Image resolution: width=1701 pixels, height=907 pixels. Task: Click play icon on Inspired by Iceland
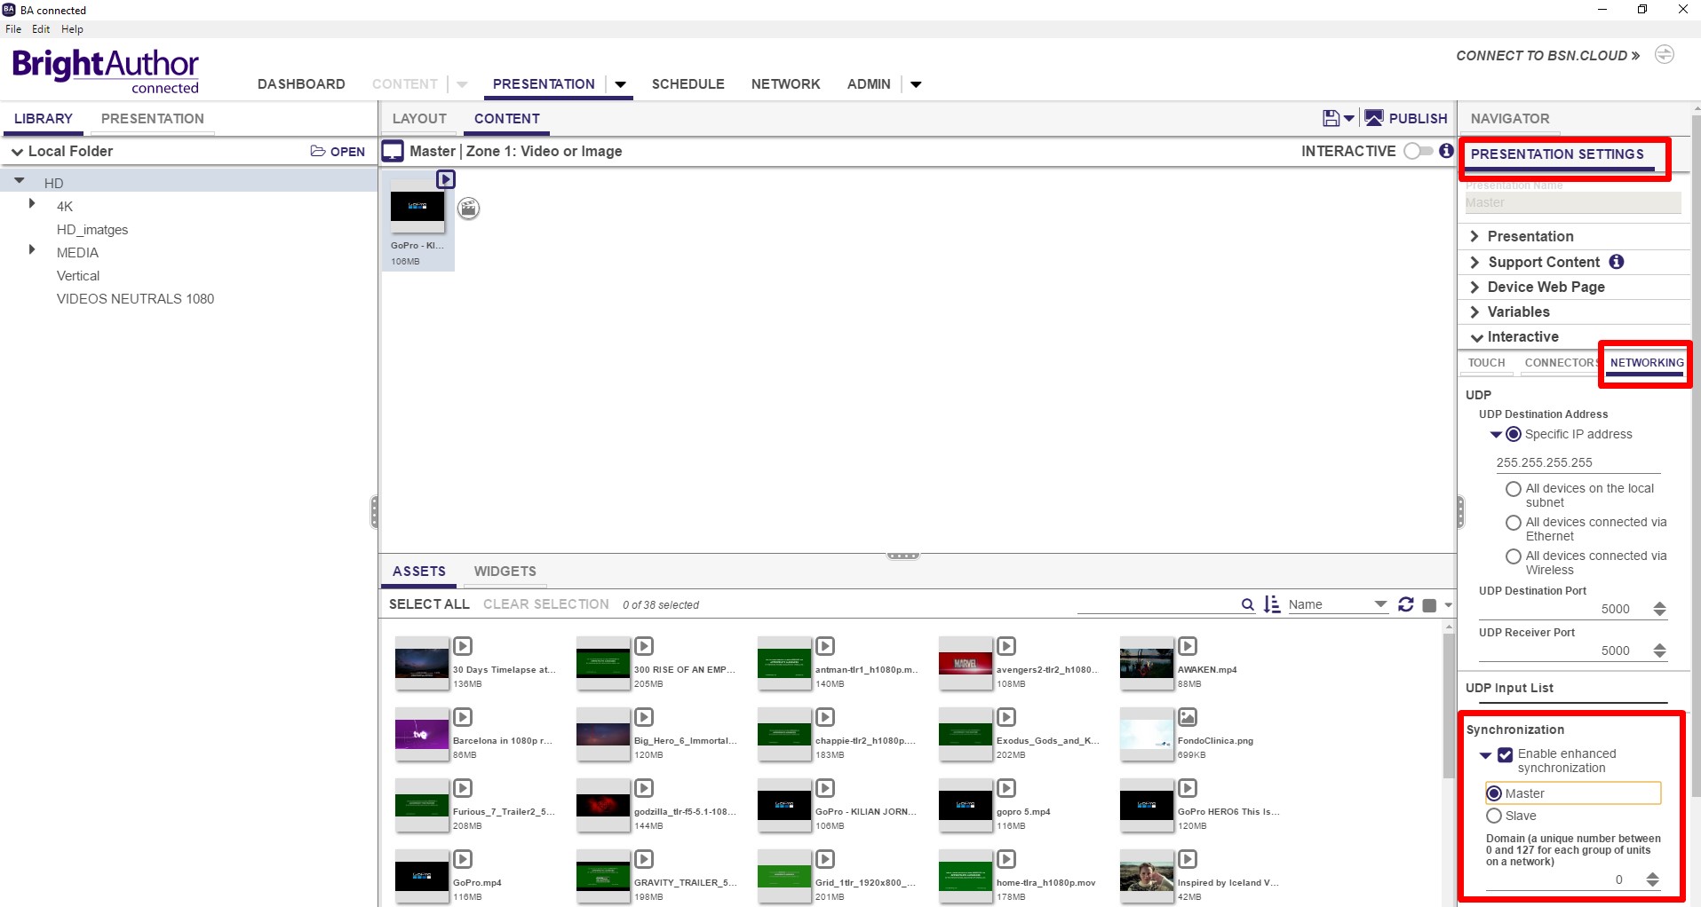click(1188, 859)
